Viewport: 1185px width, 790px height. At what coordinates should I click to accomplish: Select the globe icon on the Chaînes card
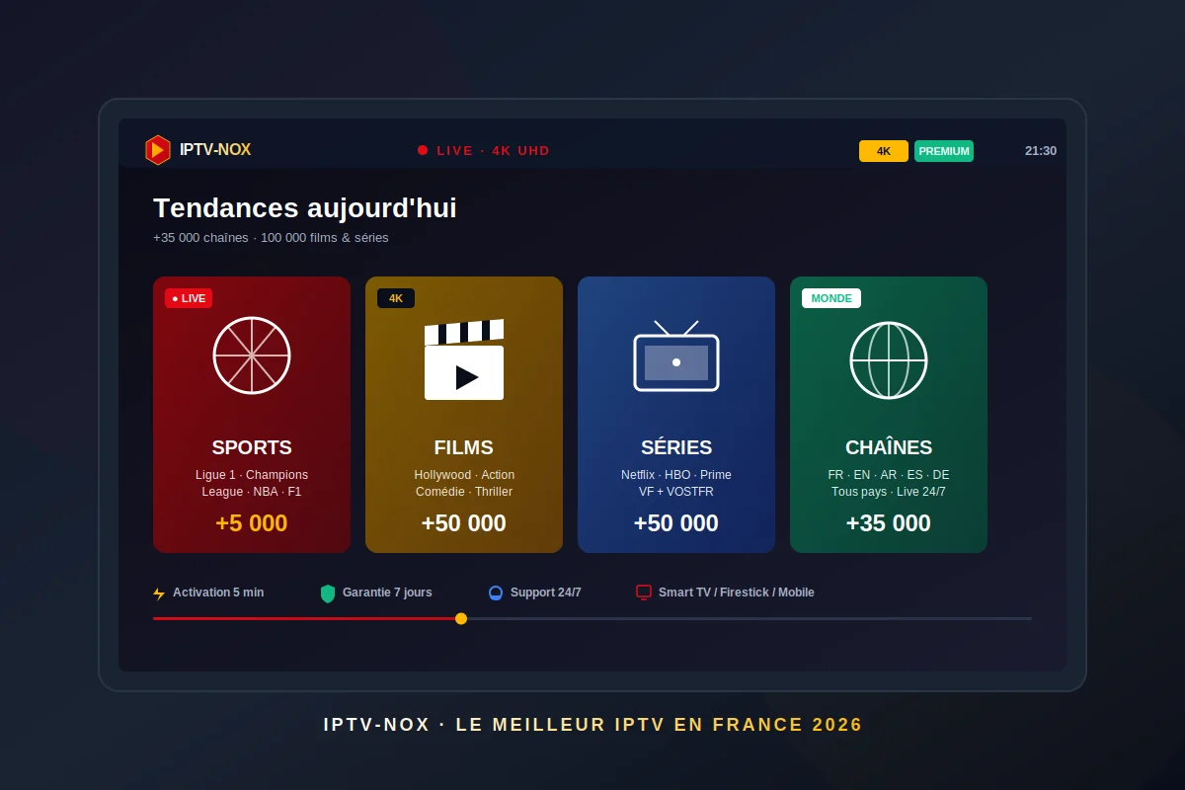[889, 360]
